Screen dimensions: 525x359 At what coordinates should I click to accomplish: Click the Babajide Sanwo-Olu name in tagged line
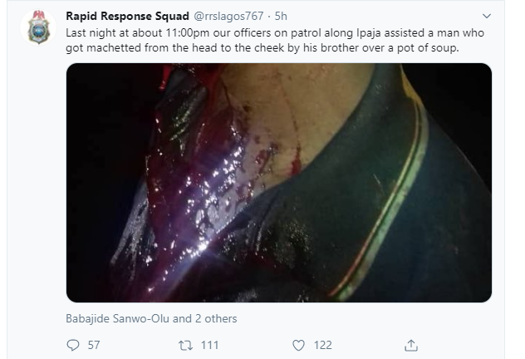[x=117, y=318]
